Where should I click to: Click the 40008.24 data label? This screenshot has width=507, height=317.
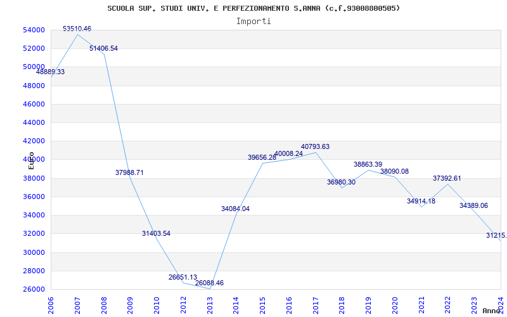click(x=288, y=153)
